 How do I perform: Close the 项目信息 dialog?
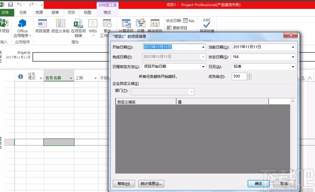click(x=290, y=35)
